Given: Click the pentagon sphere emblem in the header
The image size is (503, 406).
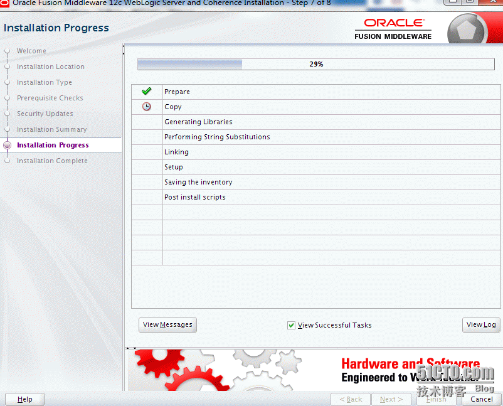Looking at the screenshot, I should pos(466,30).
